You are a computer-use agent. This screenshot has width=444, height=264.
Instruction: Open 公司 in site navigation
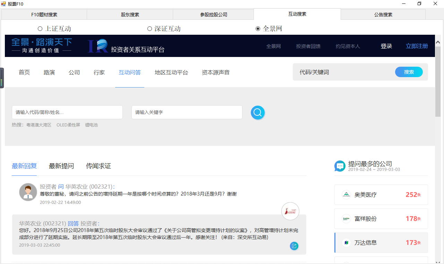(x=74, y=73)
